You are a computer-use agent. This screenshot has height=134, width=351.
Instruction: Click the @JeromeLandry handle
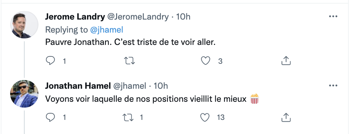138,17
